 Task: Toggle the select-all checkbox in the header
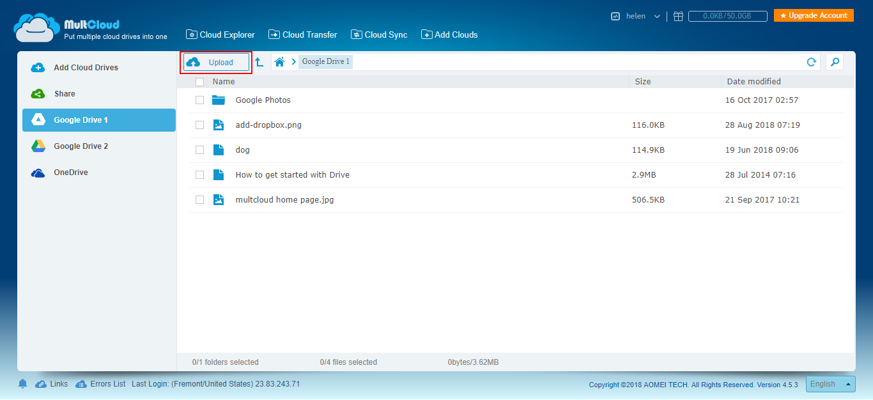click(199, 82)
